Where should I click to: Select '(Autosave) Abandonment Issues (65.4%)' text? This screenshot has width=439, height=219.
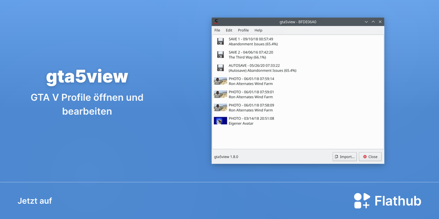click(x=262, y=70)
